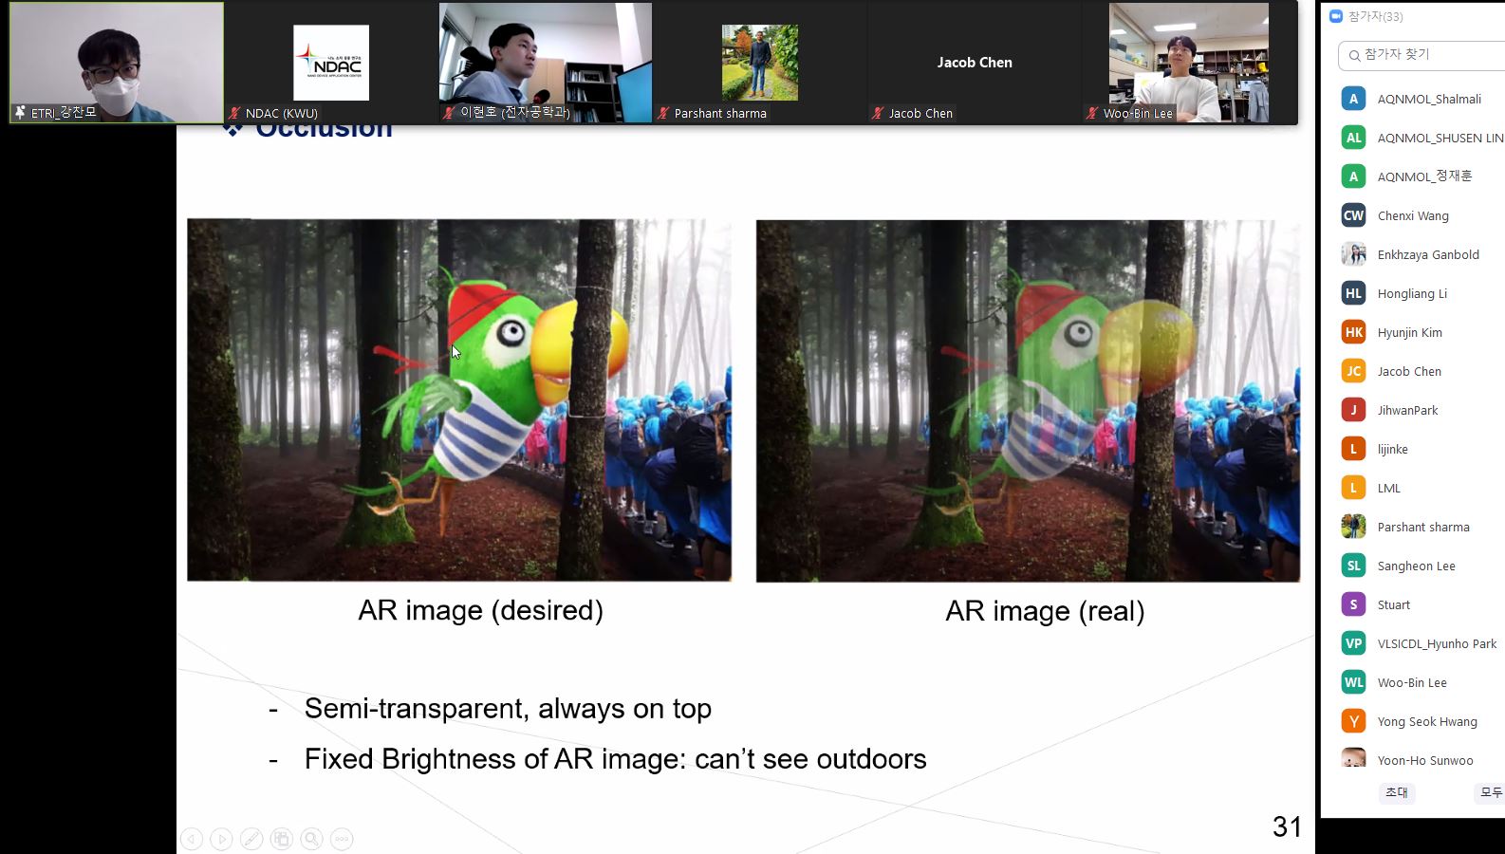
Task: Select the Jacob Chen video tile
Action: (x=975, y=63)
